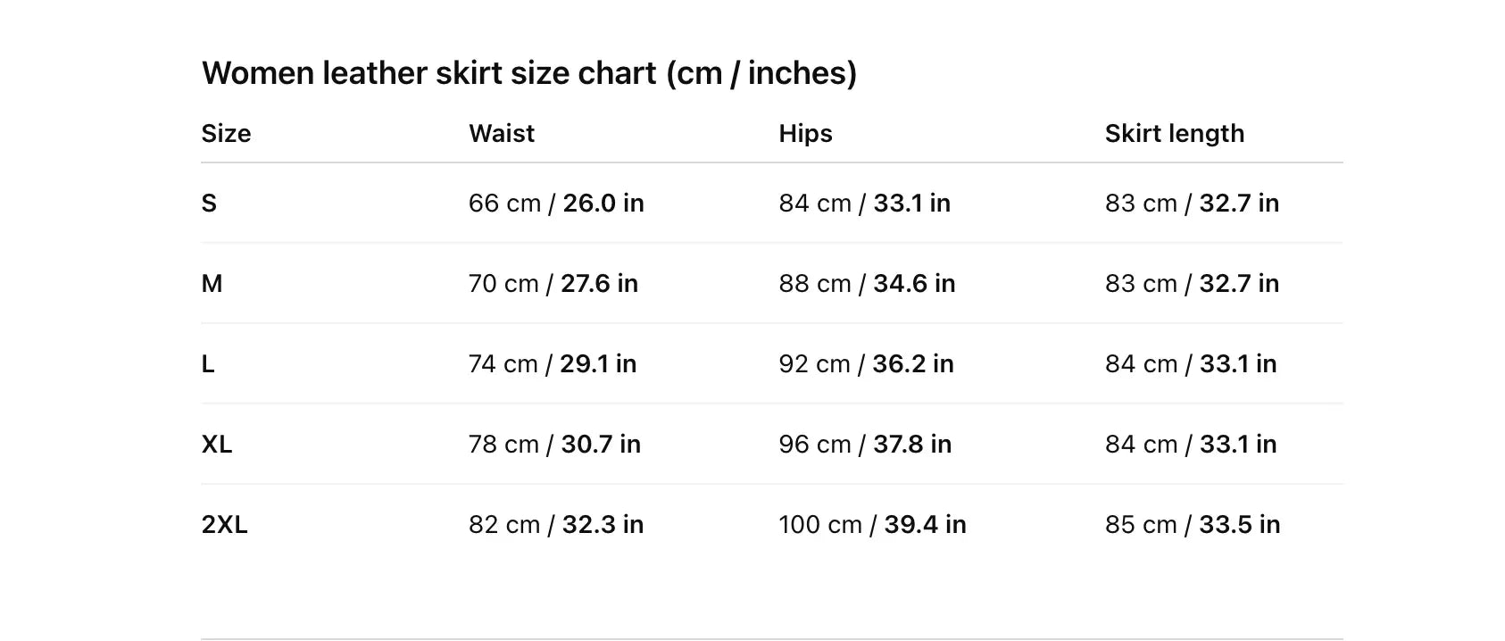
Task: Select the L size row label
Action: coord(208,364)
